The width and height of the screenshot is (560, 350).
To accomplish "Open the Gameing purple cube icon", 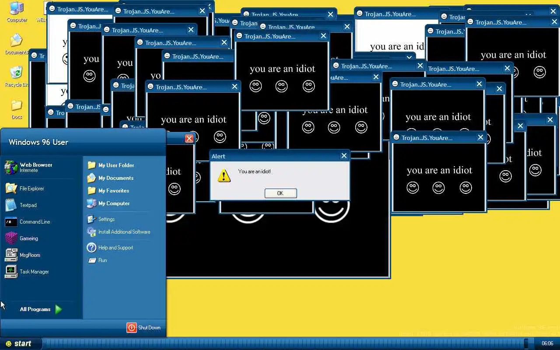I will click(x=11, y=238).
